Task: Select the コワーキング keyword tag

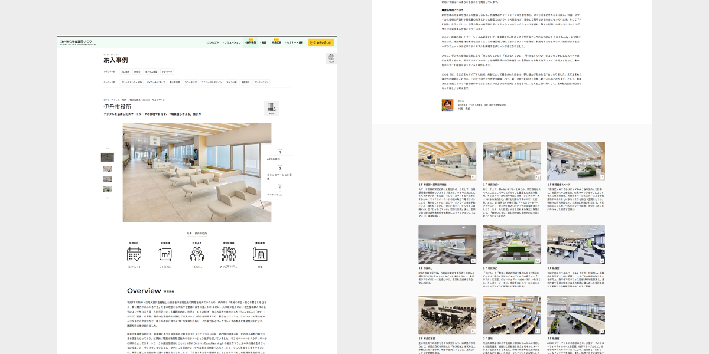Action: click(191, 82)
